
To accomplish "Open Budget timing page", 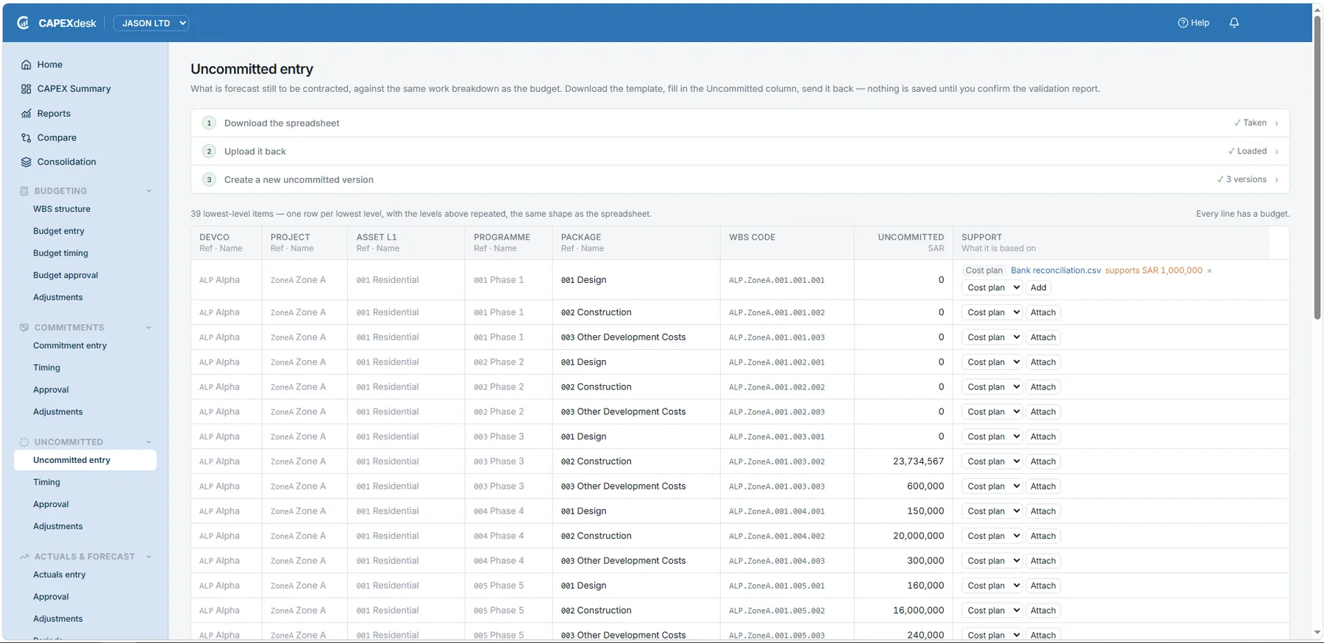I will (x=60, y=254).
